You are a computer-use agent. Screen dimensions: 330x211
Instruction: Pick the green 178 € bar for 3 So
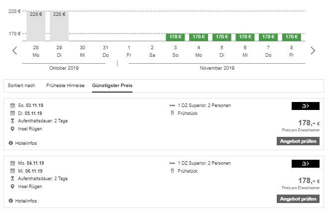pyautogui.click(x=175, y=37)
